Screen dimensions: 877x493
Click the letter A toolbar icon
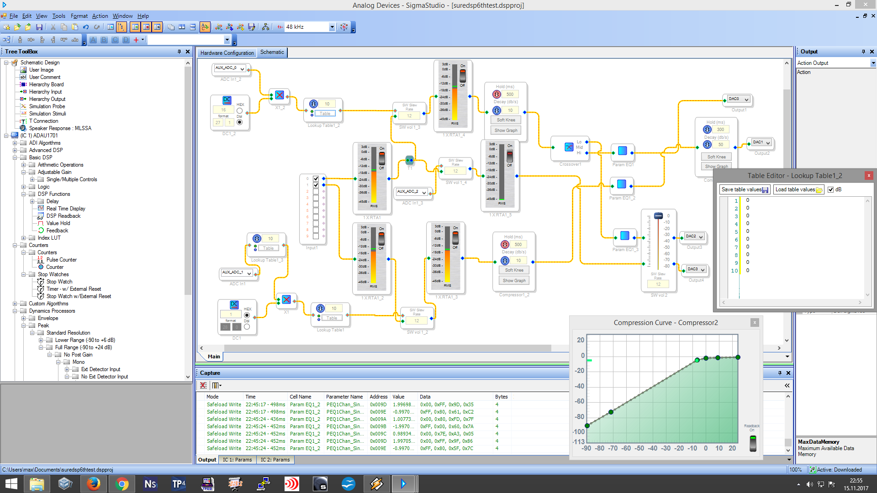[x=93, y=40]
